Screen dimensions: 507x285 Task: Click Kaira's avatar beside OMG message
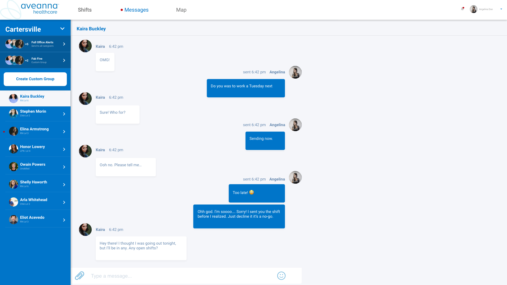(85, 46)
